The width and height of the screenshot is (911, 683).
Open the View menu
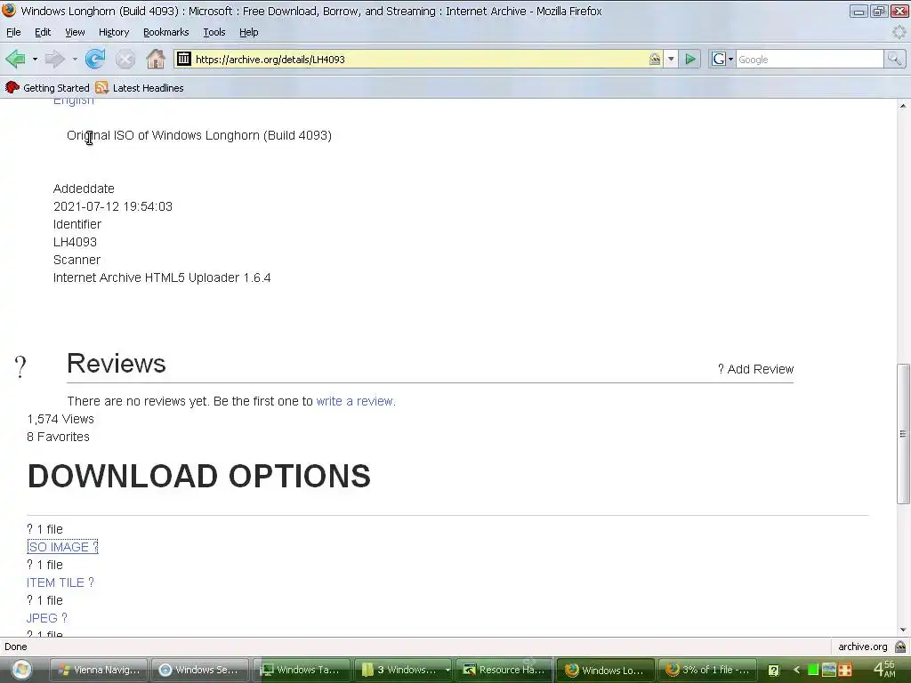75,32
